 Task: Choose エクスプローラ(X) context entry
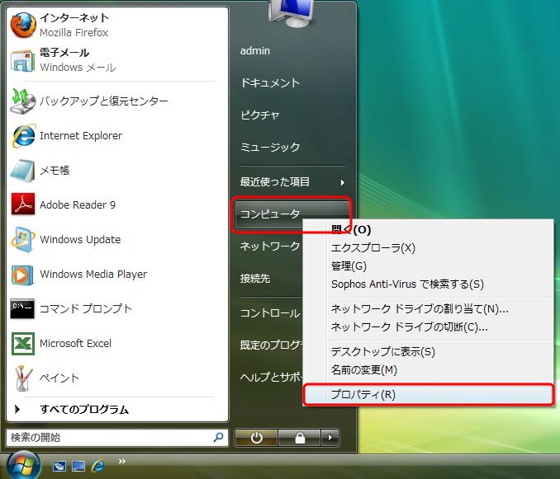tap(373, 248)
